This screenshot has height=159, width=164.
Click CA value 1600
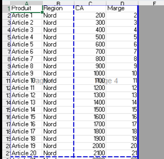coord(90,117)
